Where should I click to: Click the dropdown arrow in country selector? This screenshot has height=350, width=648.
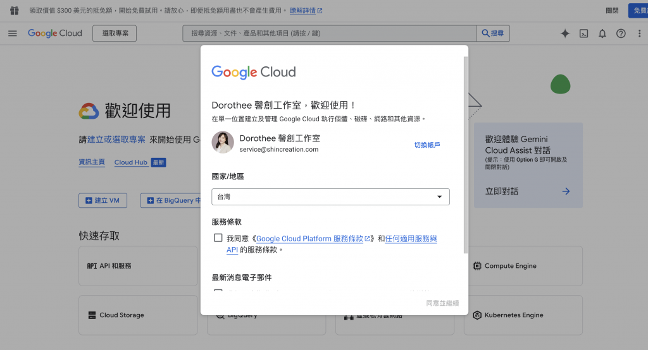(x=439, y=197)
